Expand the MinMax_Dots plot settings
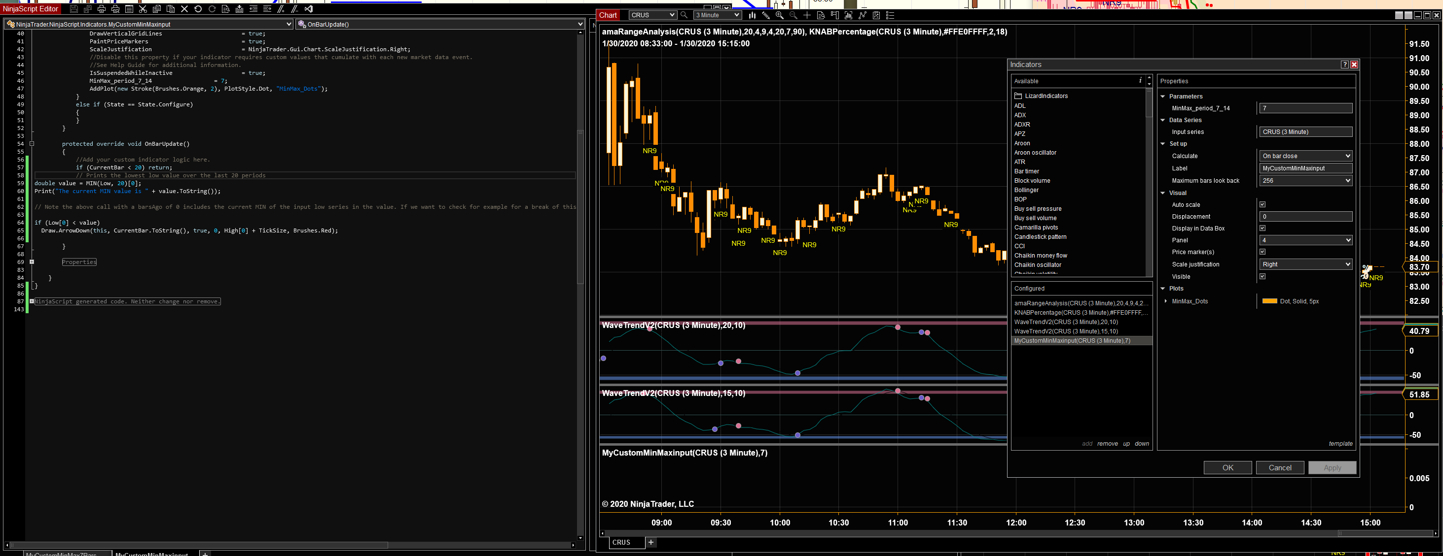 click(1166, 301)
